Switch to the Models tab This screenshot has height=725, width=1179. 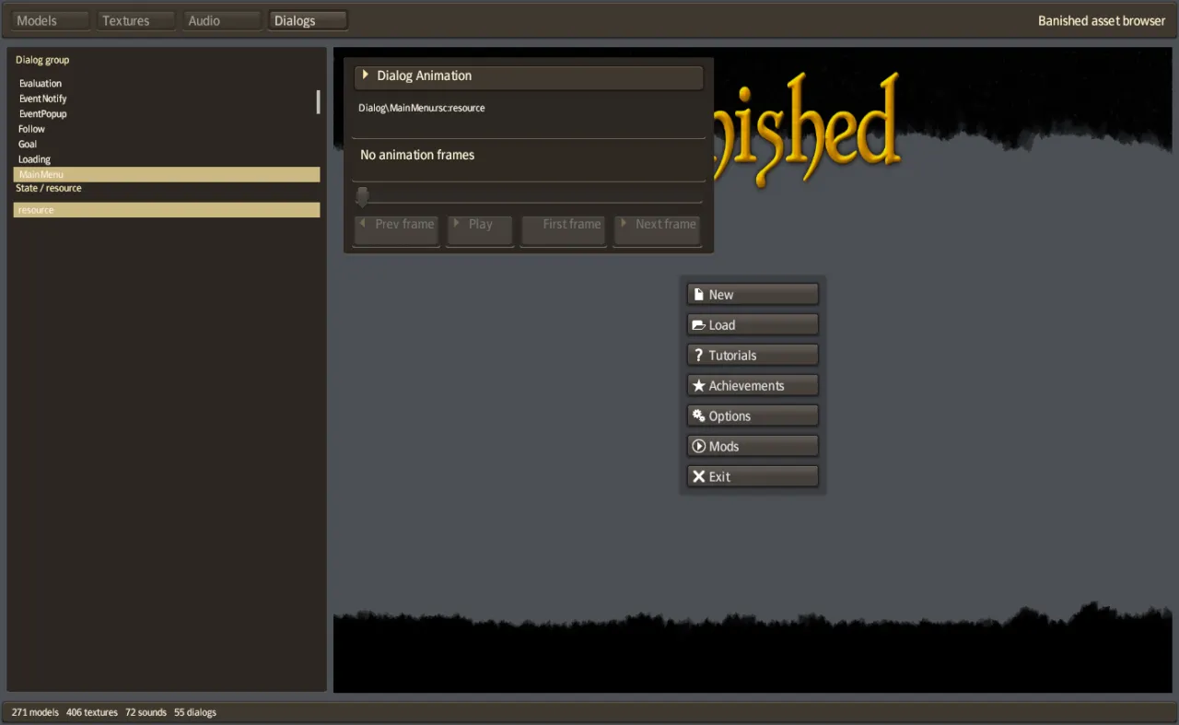coord(51,20)
